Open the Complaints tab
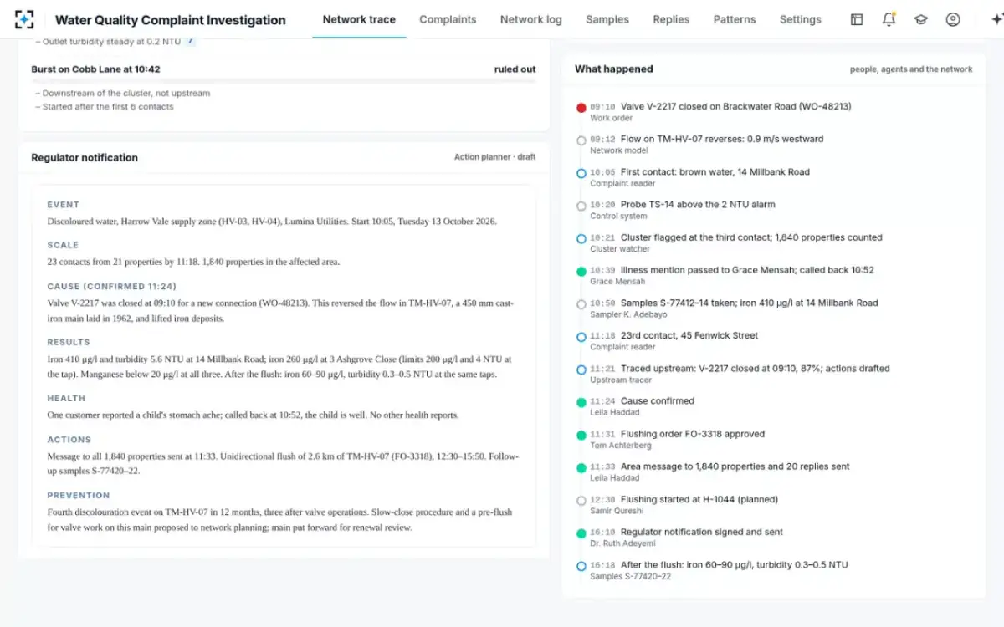This screenshot has height=627, width=1004. 448,19
